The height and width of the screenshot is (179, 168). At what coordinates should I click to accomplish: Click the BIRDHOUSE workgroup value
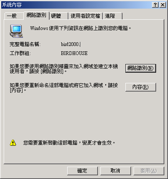click(x=74, y=53)
